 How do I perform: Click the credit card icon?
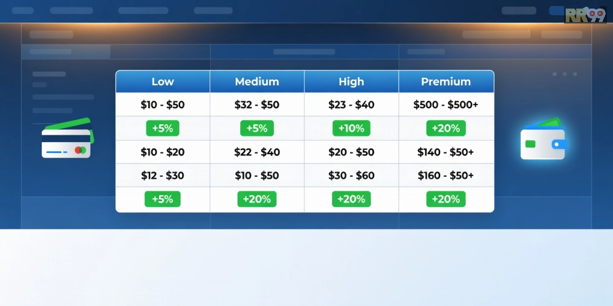click(x=66, y=140)
